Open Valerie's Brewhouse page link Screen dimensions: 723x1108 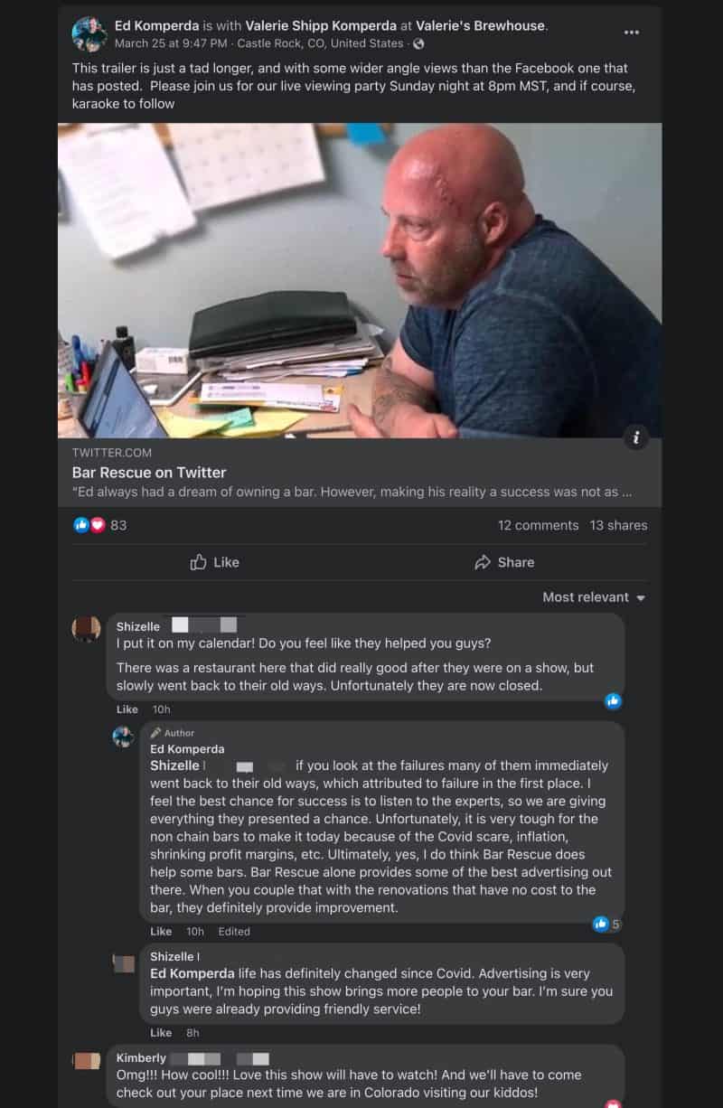coord(481,26)
